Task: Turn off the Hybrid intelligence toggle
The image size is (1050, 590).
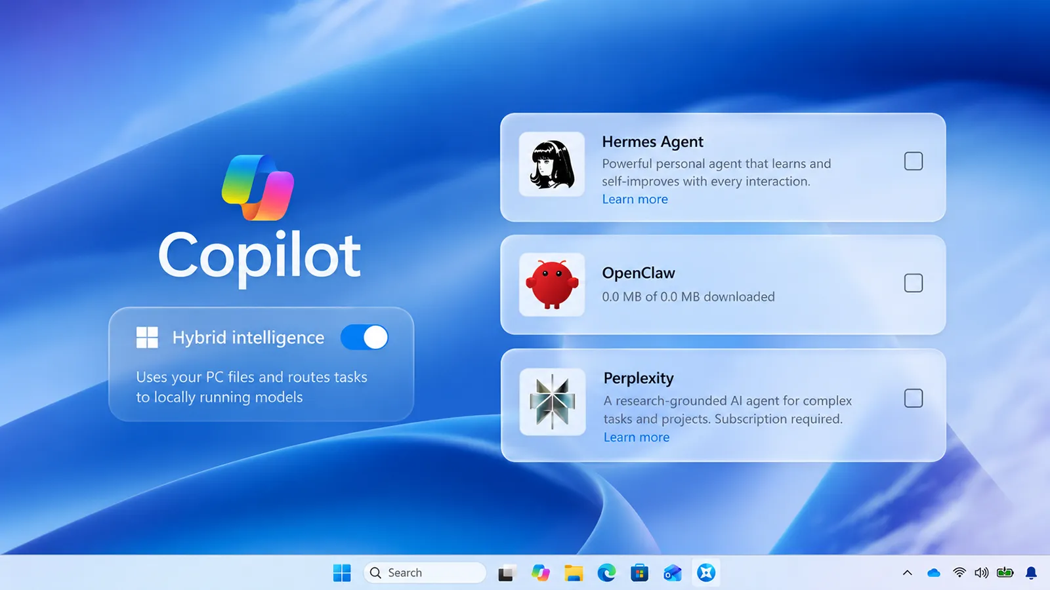Action: tap(364, 338)
